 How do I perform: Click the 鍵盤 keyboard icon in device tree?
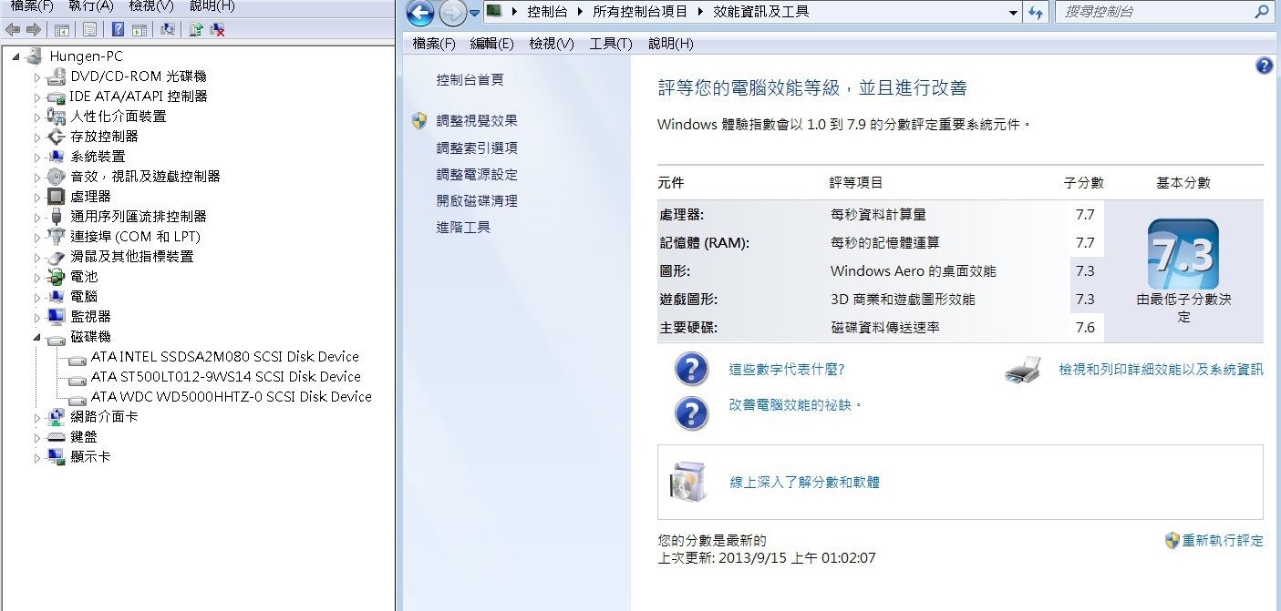(x=57, y=437)
